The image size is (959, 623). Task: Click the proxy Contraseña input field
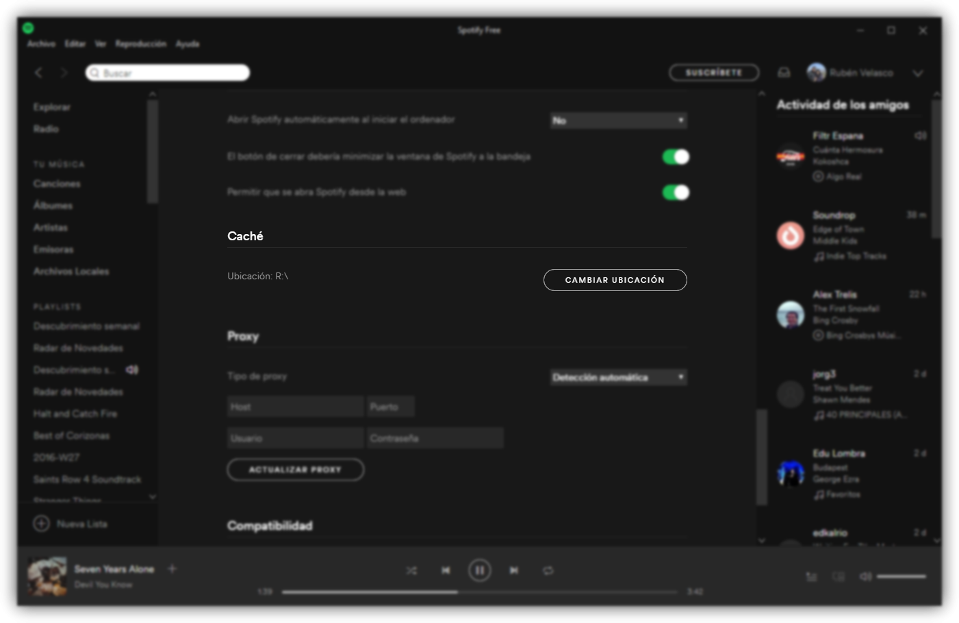click(x=435, y=438)
